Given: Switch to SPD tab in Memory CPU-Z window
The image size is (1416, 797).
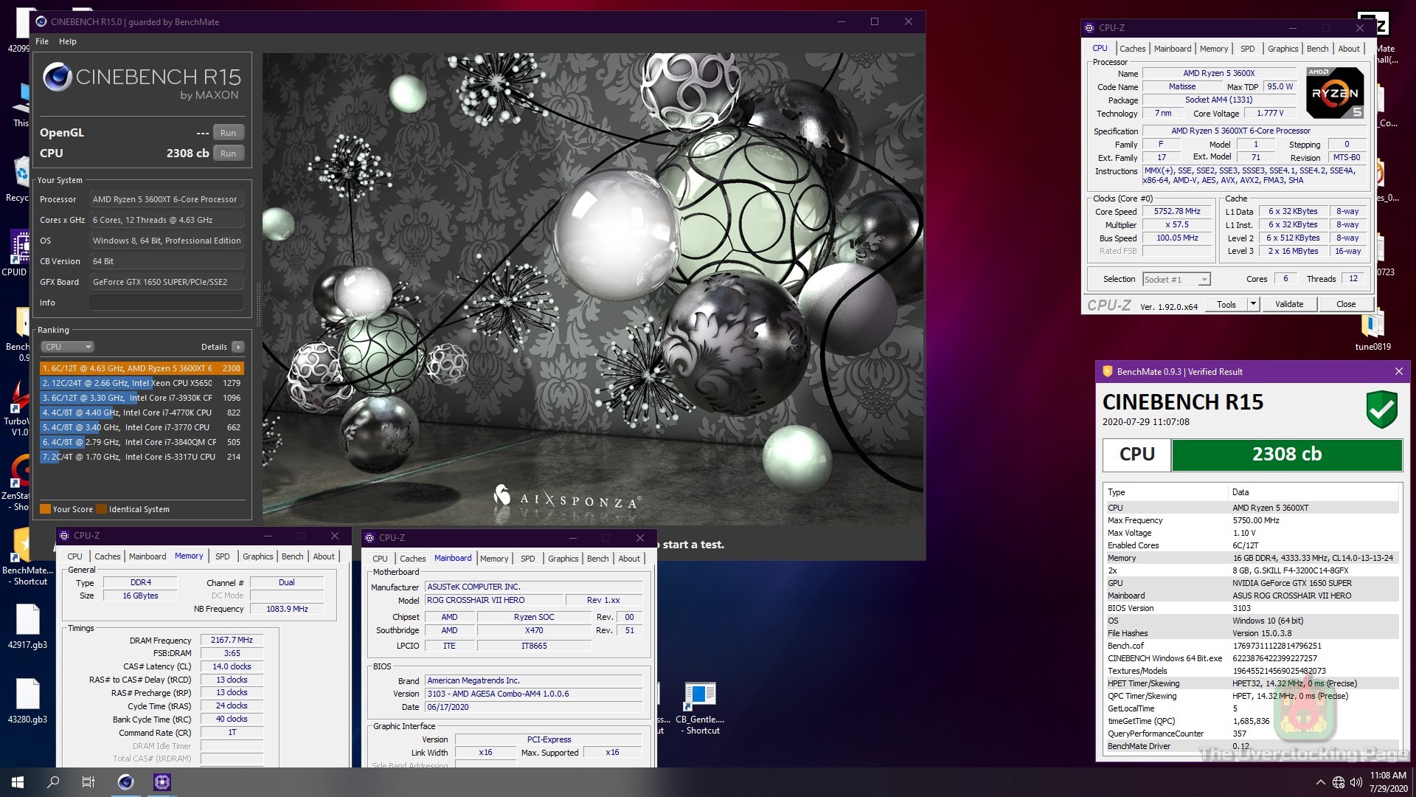Looking at the screenshot, I should tap(222, 556).
